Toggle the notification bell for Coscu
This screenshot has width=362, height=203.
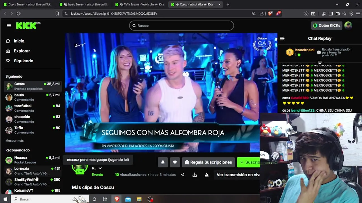pyautogui.click(x=163, y=162)
